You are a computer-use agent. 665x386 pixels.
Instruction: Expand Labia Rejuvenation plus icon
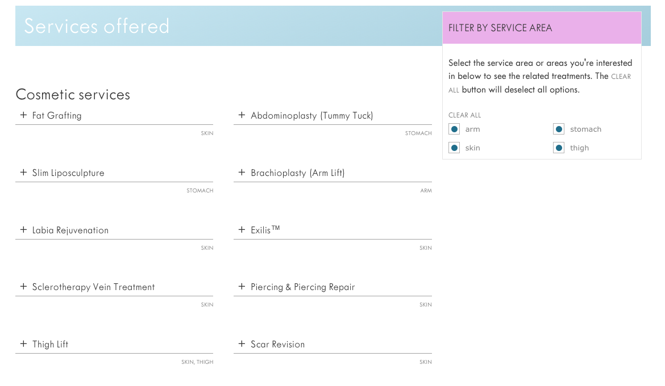(x=23, y=230)
